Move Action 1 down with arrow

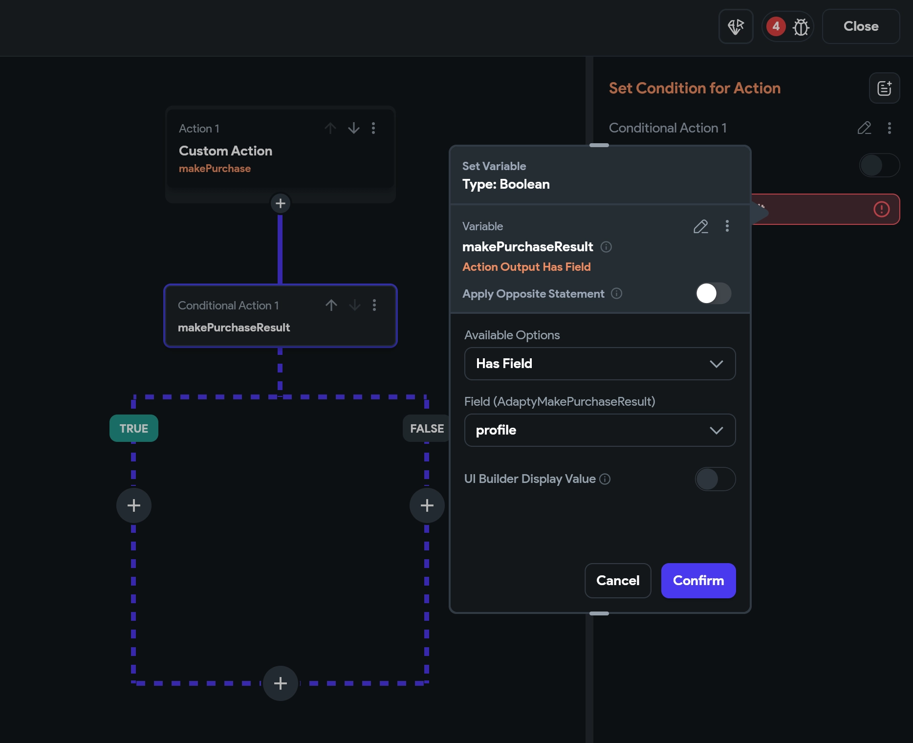[353, 128]
